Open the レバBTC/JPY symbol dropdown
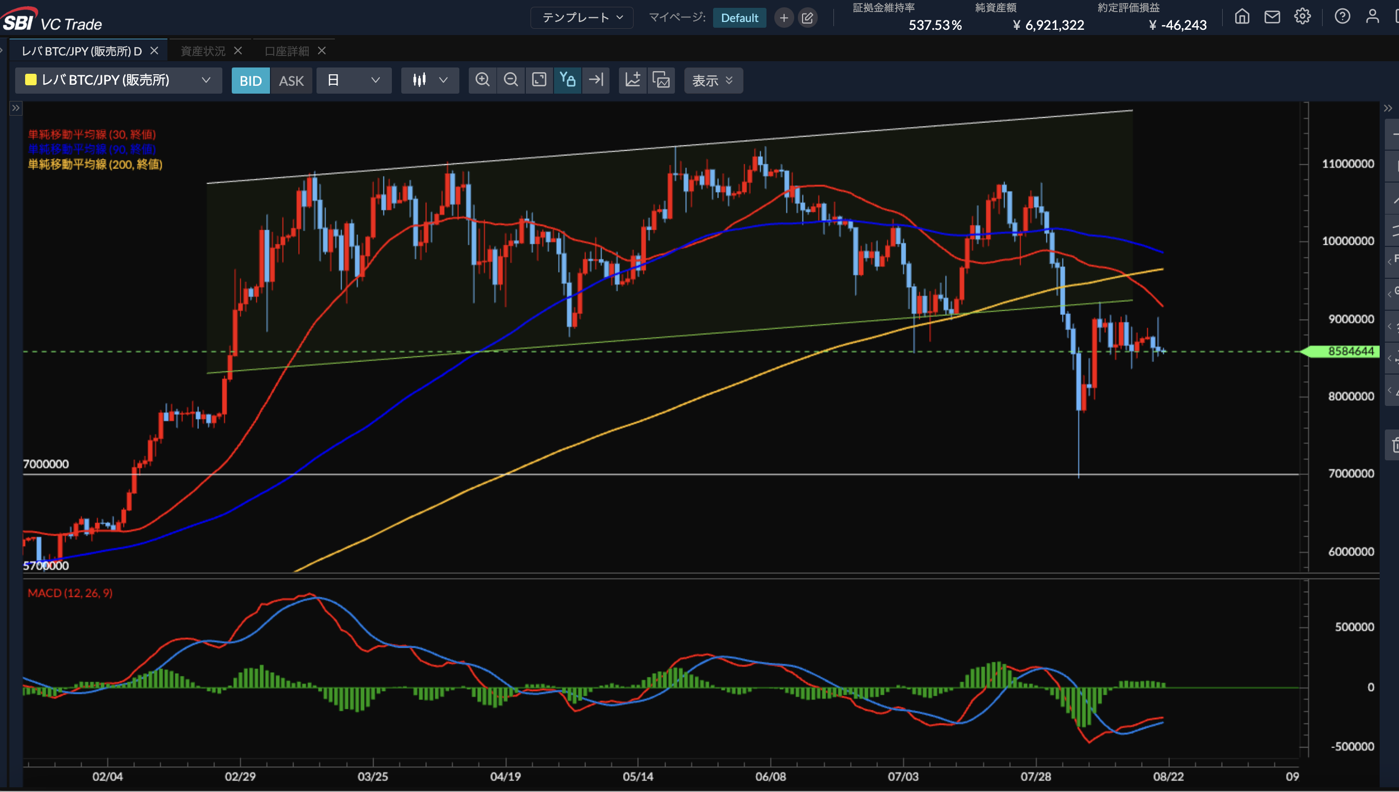1399x792 pixels. click(119, 80)
